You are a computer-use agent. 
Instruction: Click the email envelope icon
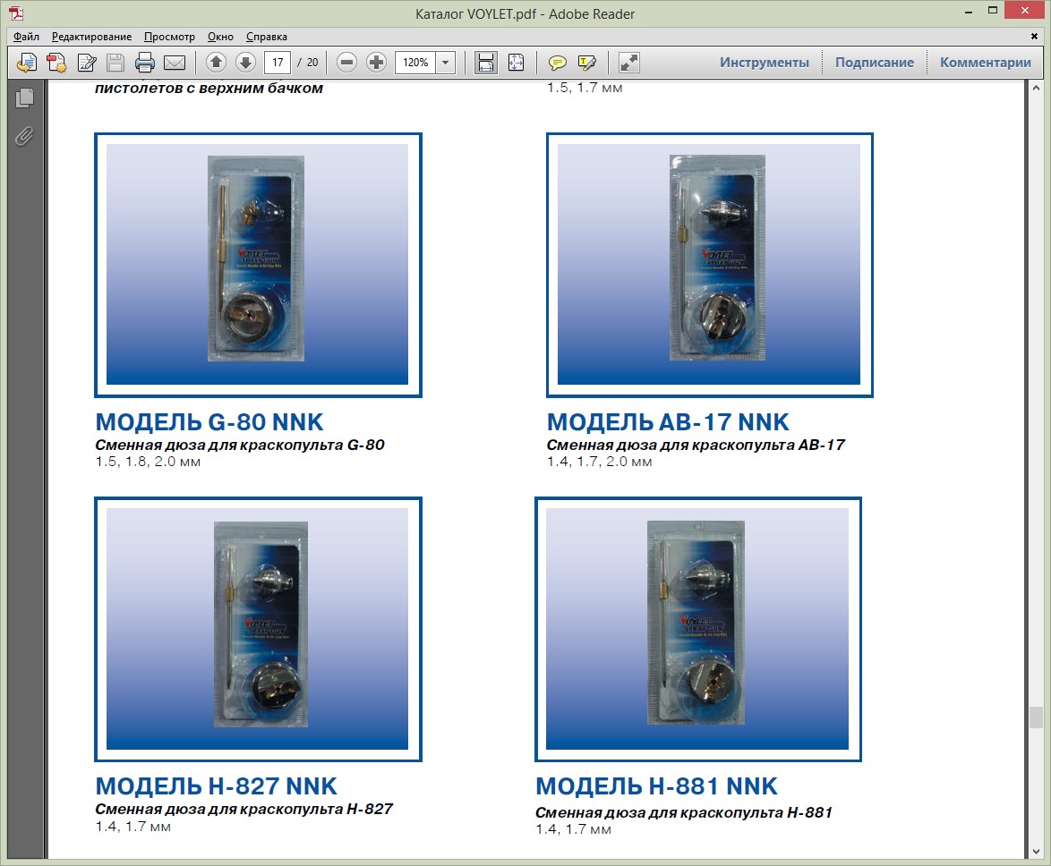click(x=174, y=63)
